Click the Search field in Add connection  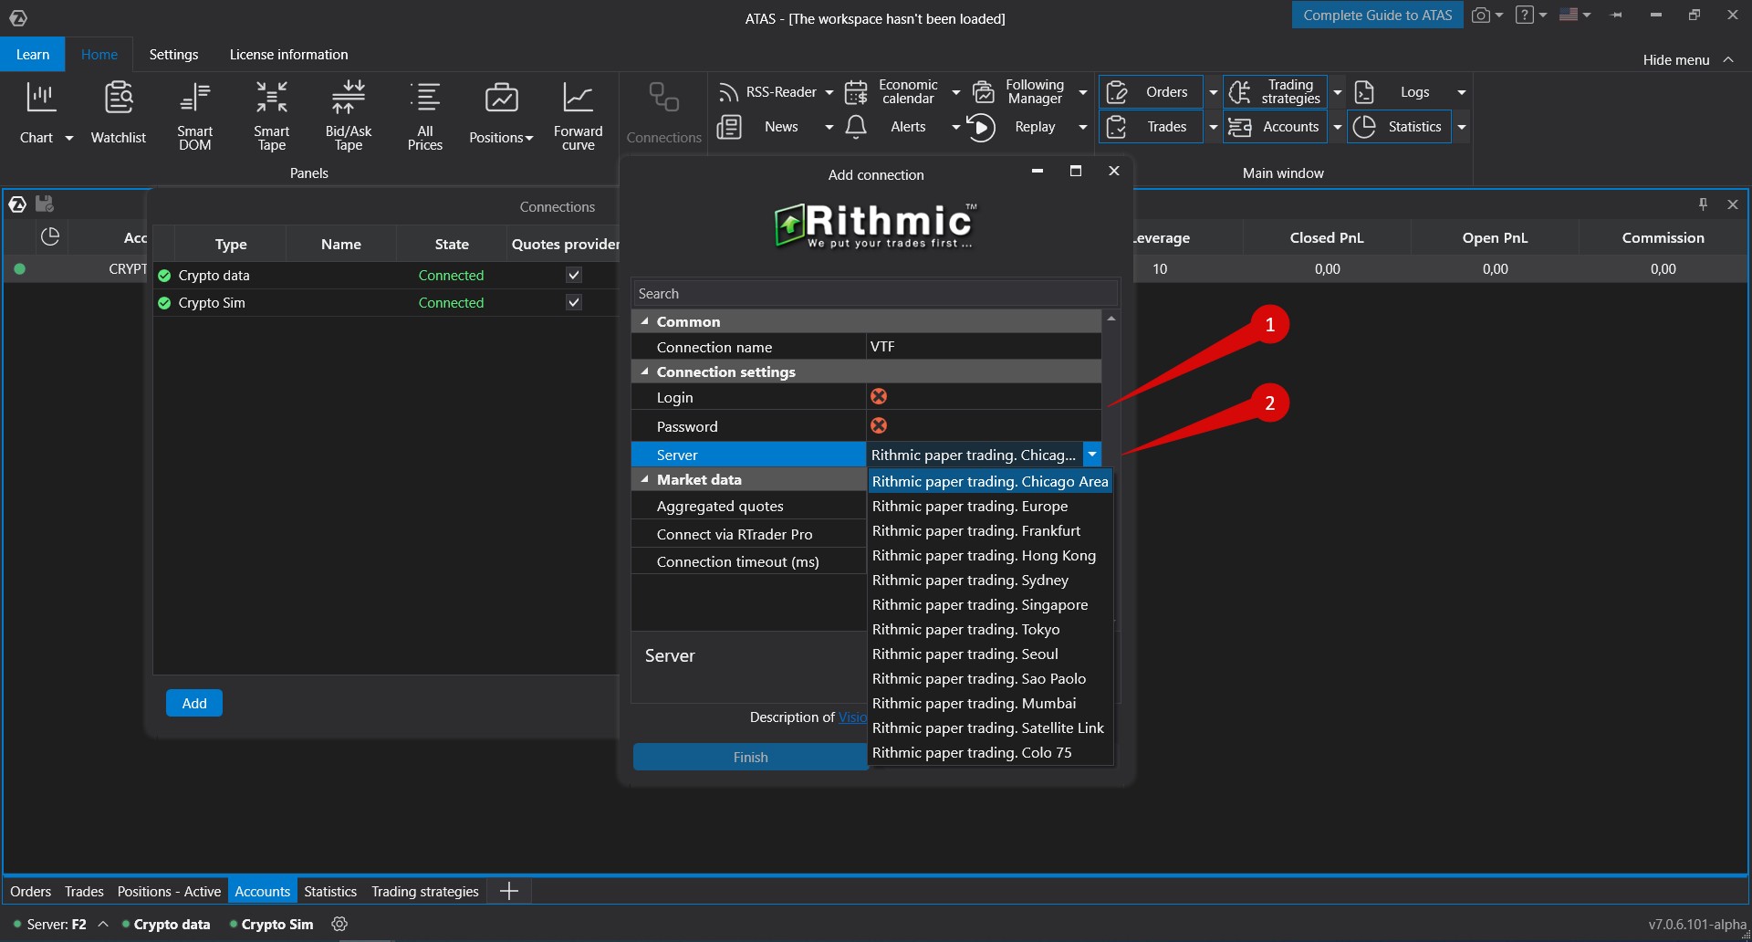click(874, 292)
